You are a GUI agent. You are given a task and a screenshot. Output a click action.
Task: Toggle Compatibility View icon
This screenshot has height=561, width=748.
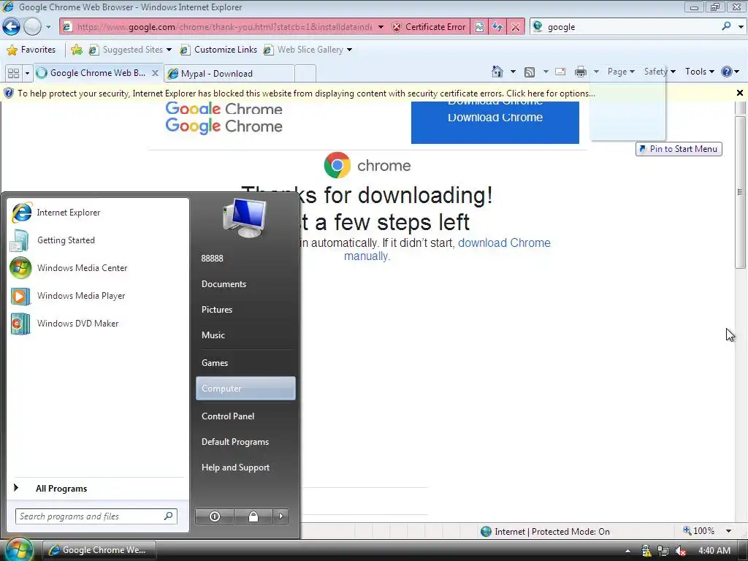click(479, 27)
